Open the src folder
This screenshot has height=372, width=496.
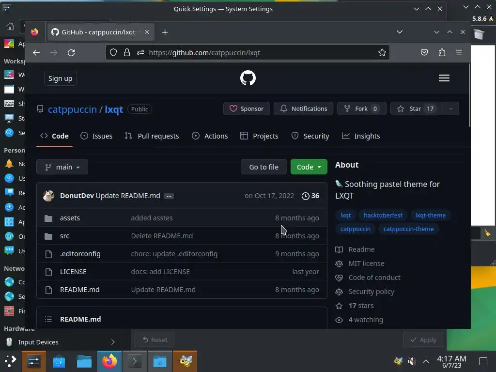(64, 236)
